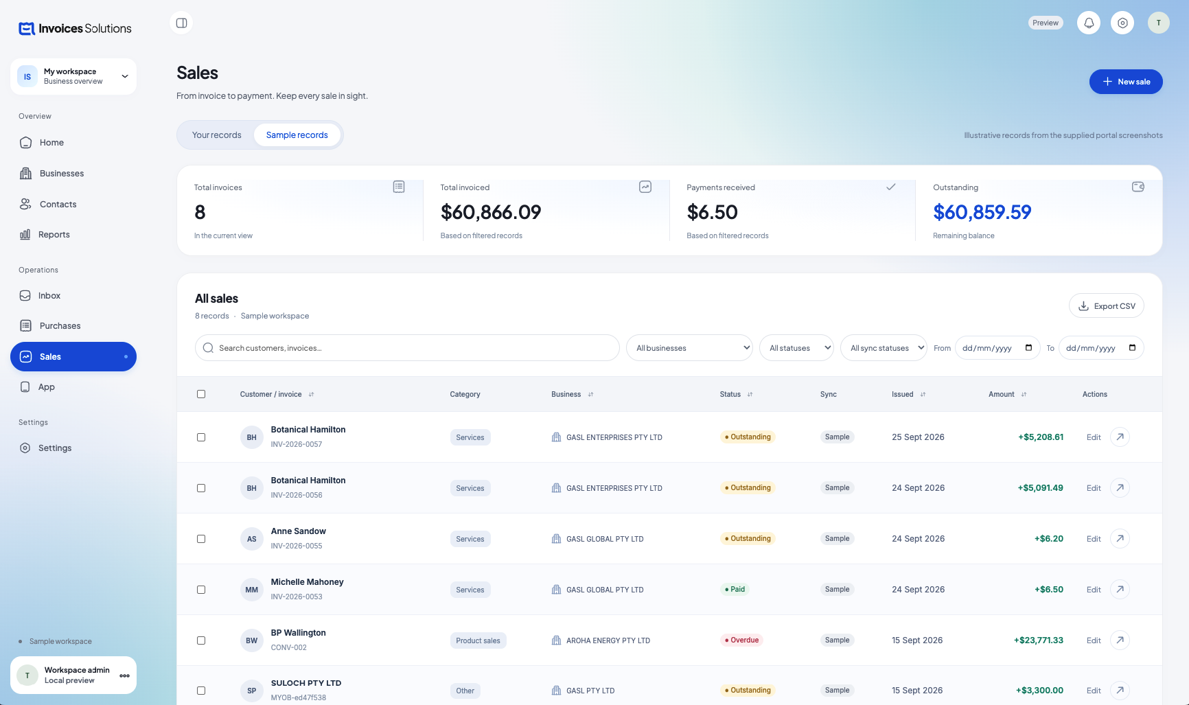This screenshot has height=705, width=1189.
Task: Select Sales in sidebar
Action: tap(73, 357)
